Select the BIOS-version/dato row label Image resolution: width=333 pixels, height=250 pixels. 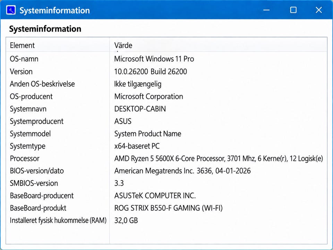37,171
